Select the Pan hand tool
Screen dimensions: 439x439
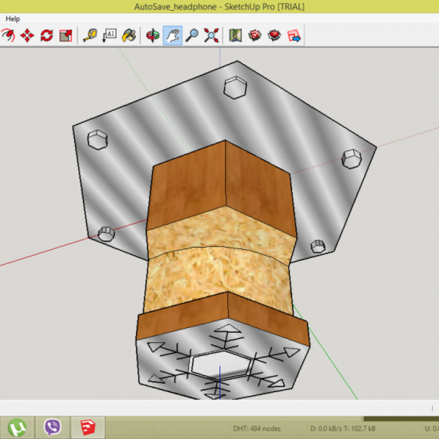pyautogui.click(x=173, y=35)
